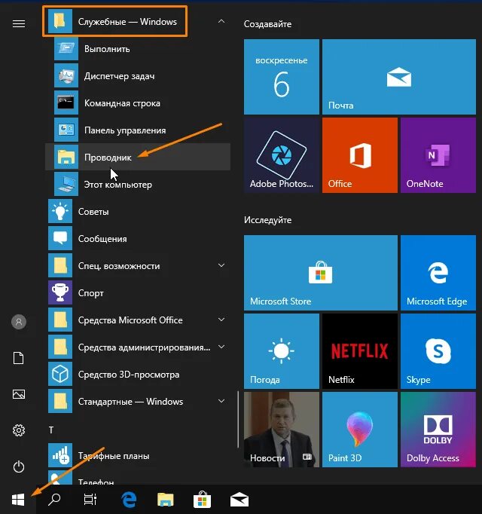Open the Тарифные планы app
This screenshot has height=514, width=482.
[x=138, y=456]
